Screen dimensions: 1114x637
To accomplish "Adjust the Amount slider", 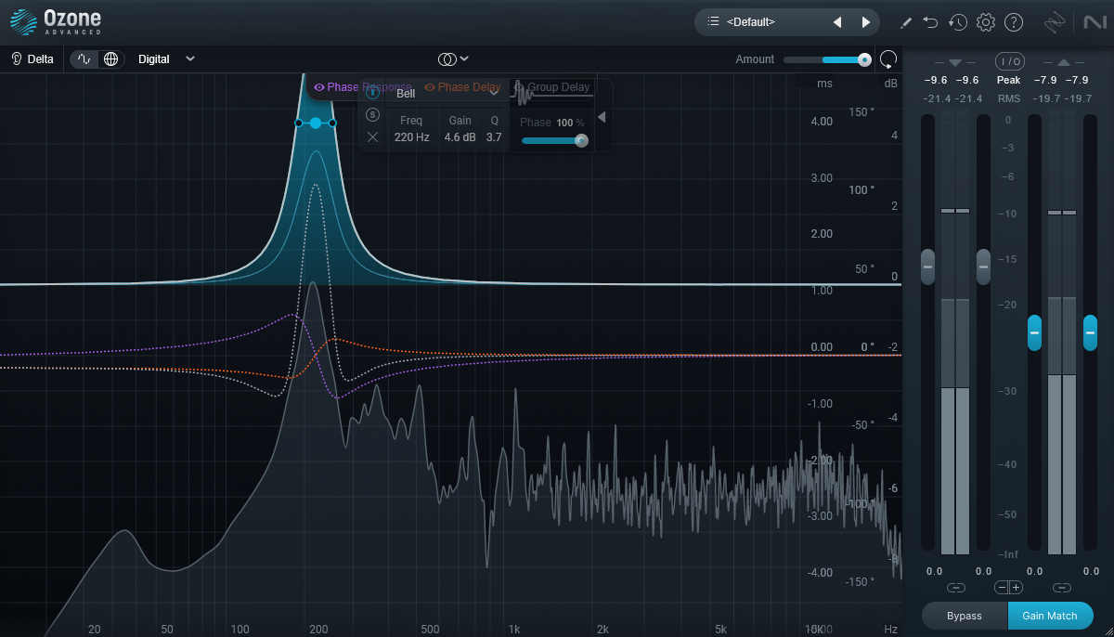I will pyautogui.click(x=828, y=59).
